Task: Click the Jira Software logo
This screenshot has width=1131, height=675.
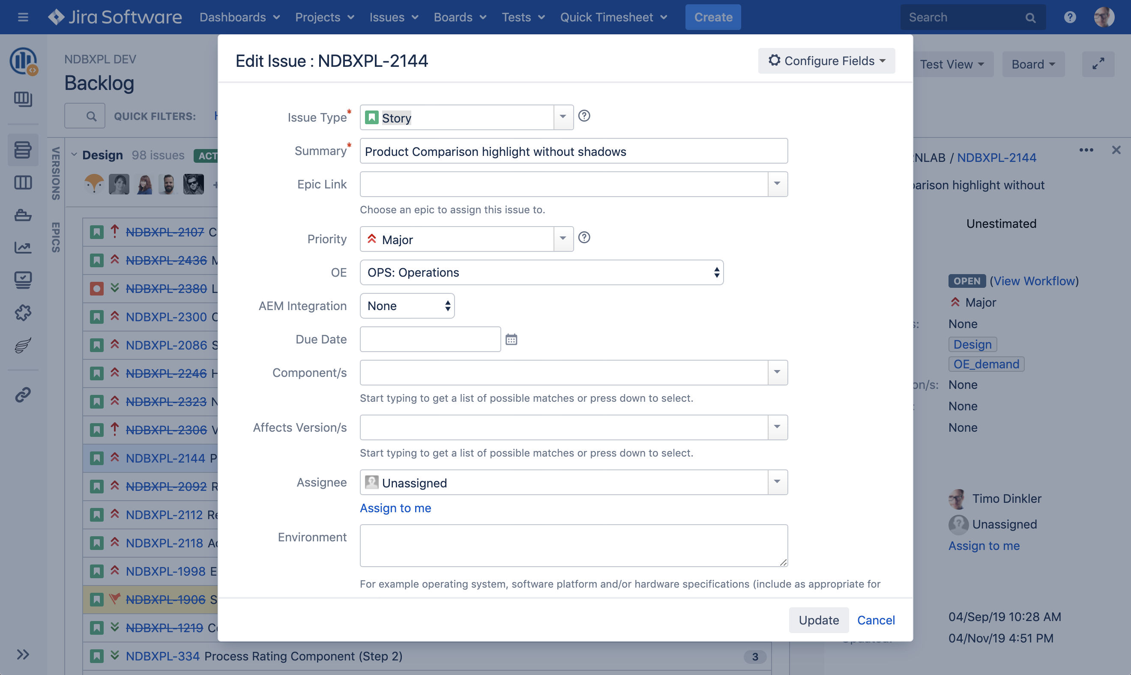Action: (115, 17)
